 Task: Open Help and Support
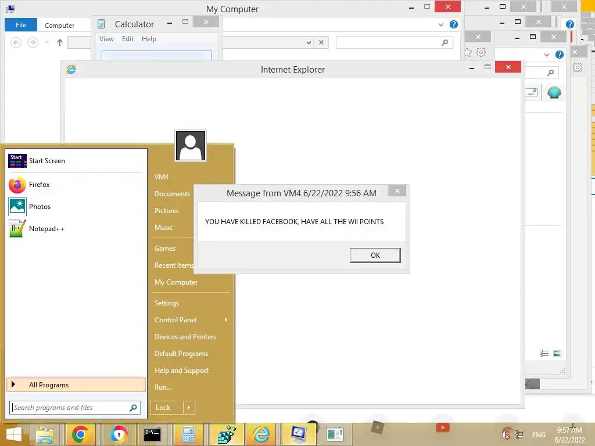(181, 371)
